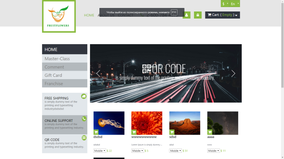The height and width of the screenshot is (159, 284).
Task: Open the currency $ dropdown
Action: coord(225,4)
